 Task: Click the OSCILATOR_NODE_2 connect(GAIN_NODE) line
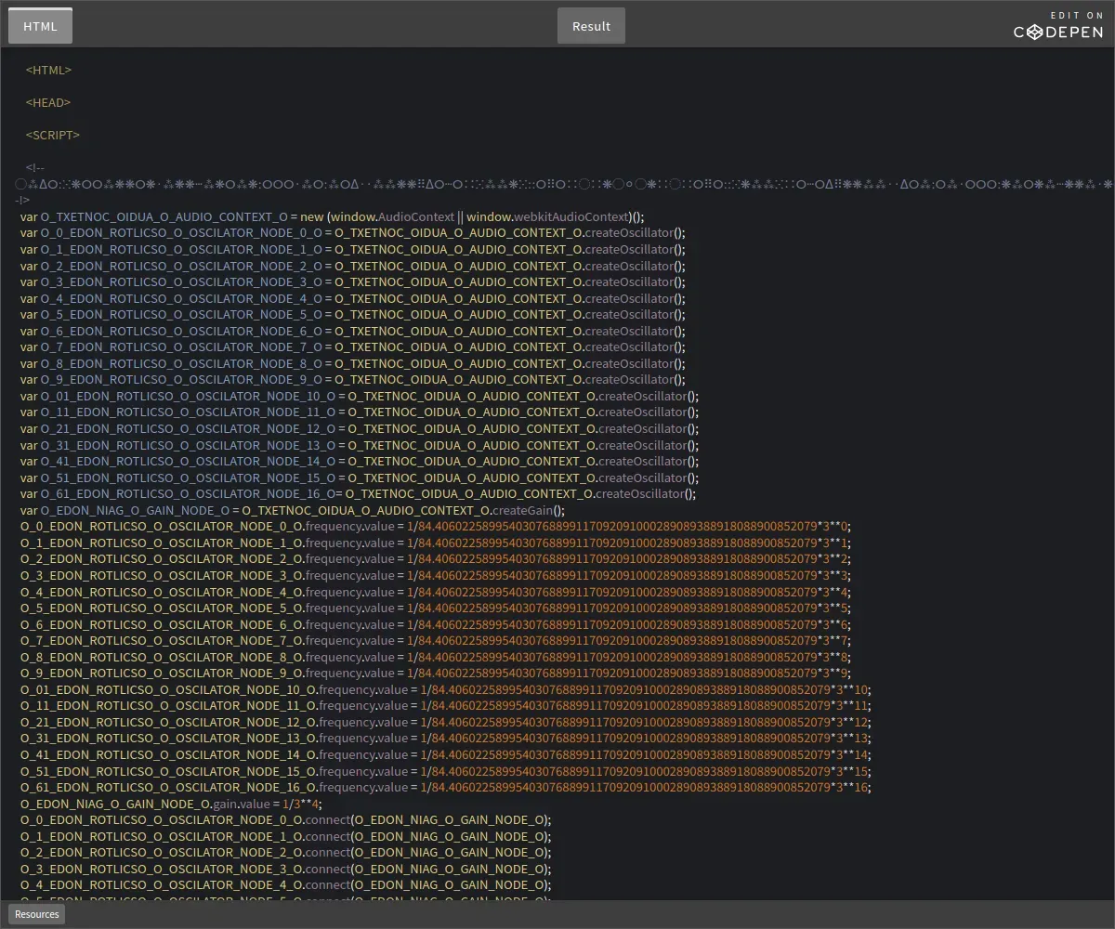[286, 852]
